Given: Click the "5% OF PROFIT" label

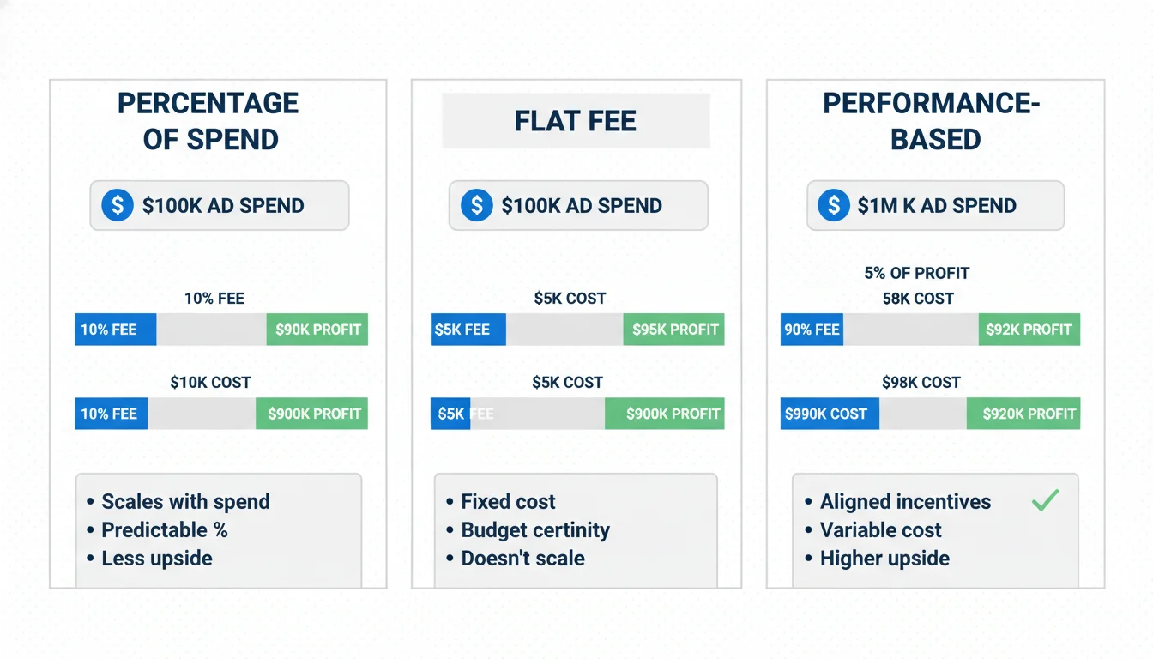Looking at the screenshot, I should [x=917, y=274].
